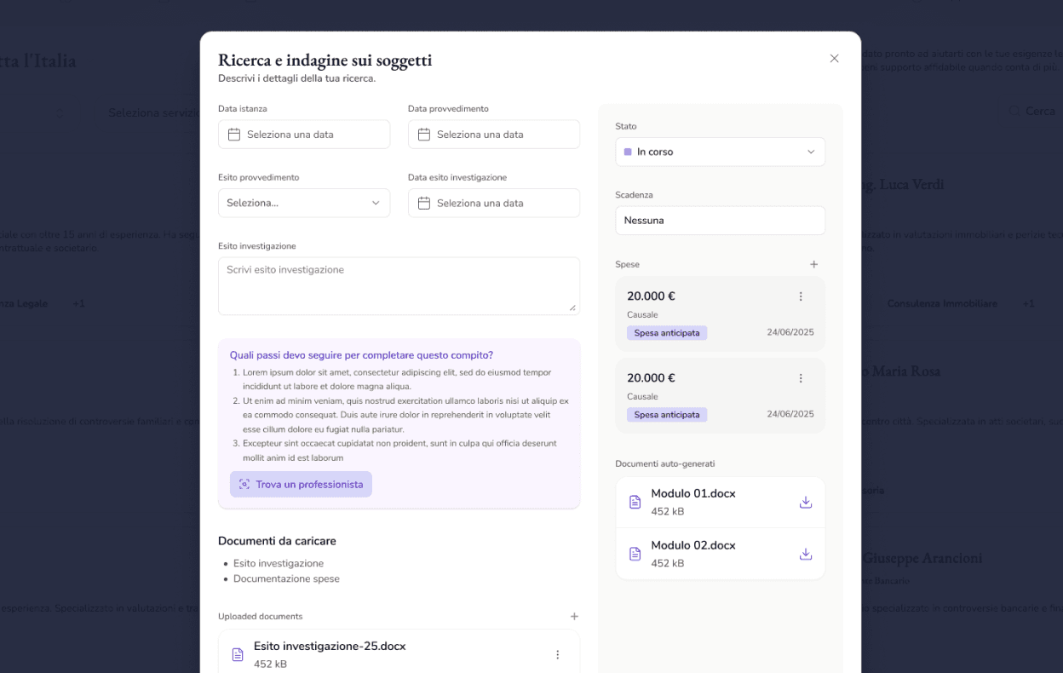Expand the Esito provvedimento dropdown
Screen dimensions: 1063x673
point(304,203)
